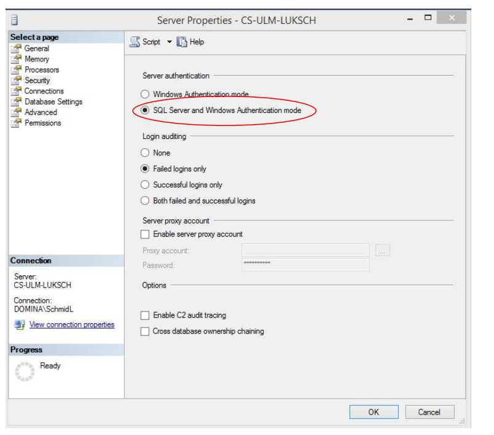The width and height of the screenshot is (494, 435).
Task: Click the Script toolbar icon
Action: click(135, 42)
